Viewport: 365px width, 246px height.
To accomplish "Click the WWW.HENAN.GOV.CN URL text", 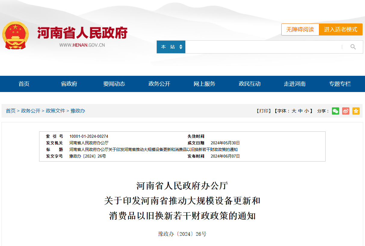I will pos(82,45).
